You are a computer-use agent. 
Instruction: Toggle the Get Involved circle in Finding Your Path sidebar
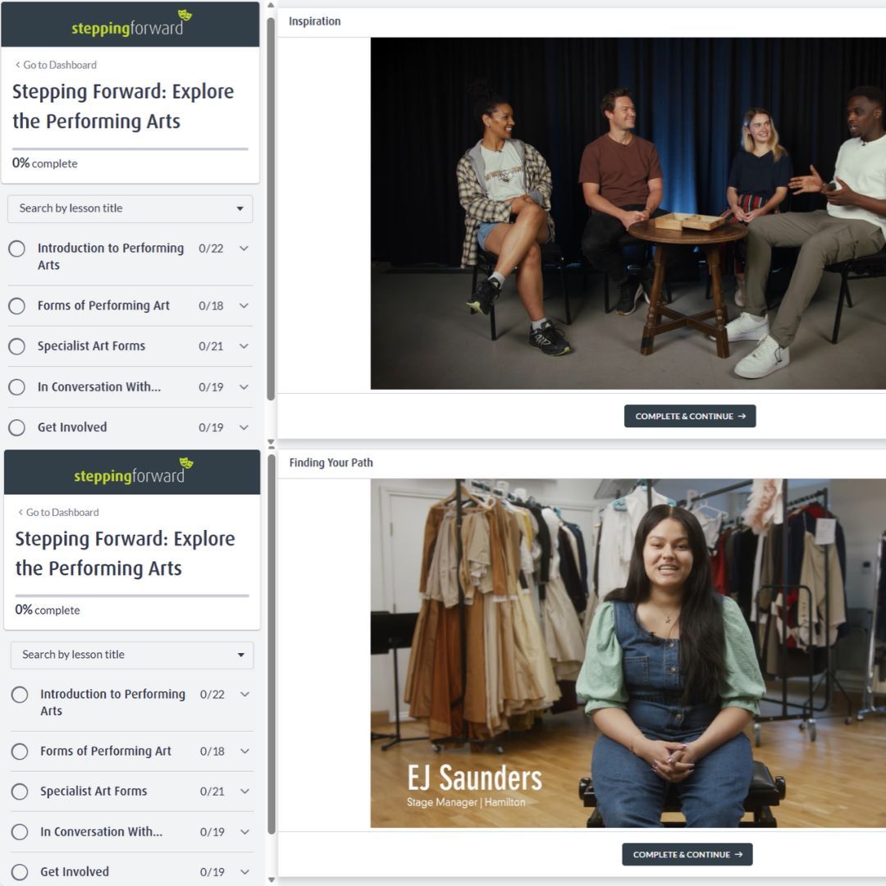[x=20, y=872]
